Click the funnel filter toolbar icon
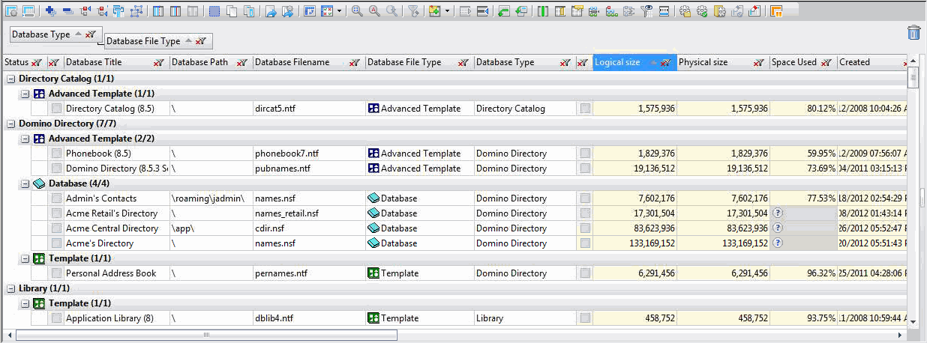 412,11
